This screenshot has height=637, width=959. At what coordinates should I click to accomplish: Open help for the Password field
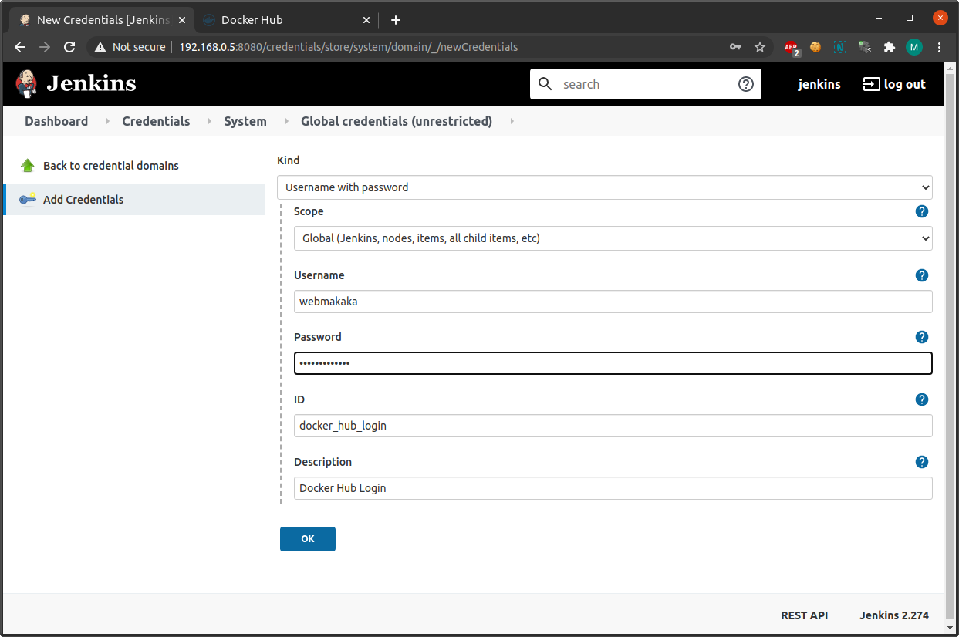921,337
